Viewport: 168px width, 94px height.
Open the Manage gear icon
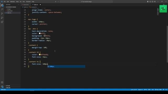click(x=2, y=86)
